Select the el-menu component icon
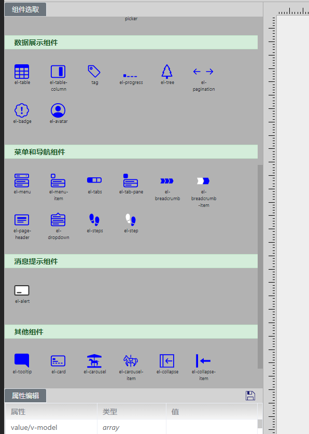 click(22, 180)
